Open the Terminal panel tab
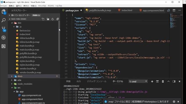 pyautogui.click(x=118, y=81)
